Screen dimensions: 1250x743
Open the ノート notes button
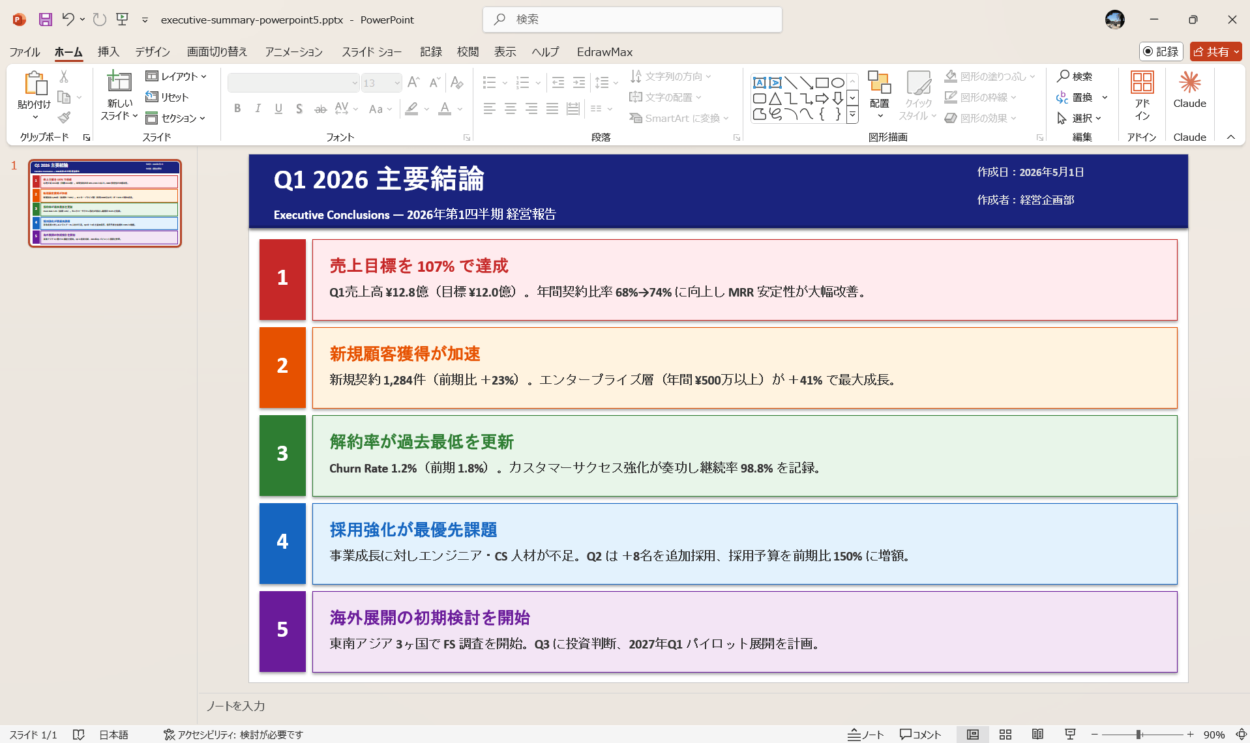(x=865, y=735)
